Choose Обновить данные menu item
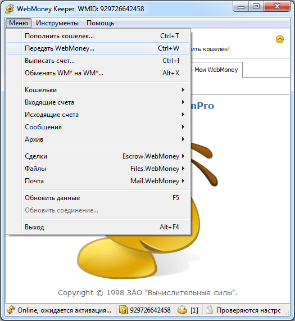Image resolution: width=295 pixels, height=321 pixels. [x=98, y=198]
